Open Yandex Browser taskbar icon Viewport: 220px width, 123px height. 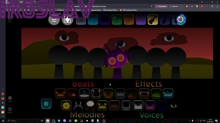(48, 121)
